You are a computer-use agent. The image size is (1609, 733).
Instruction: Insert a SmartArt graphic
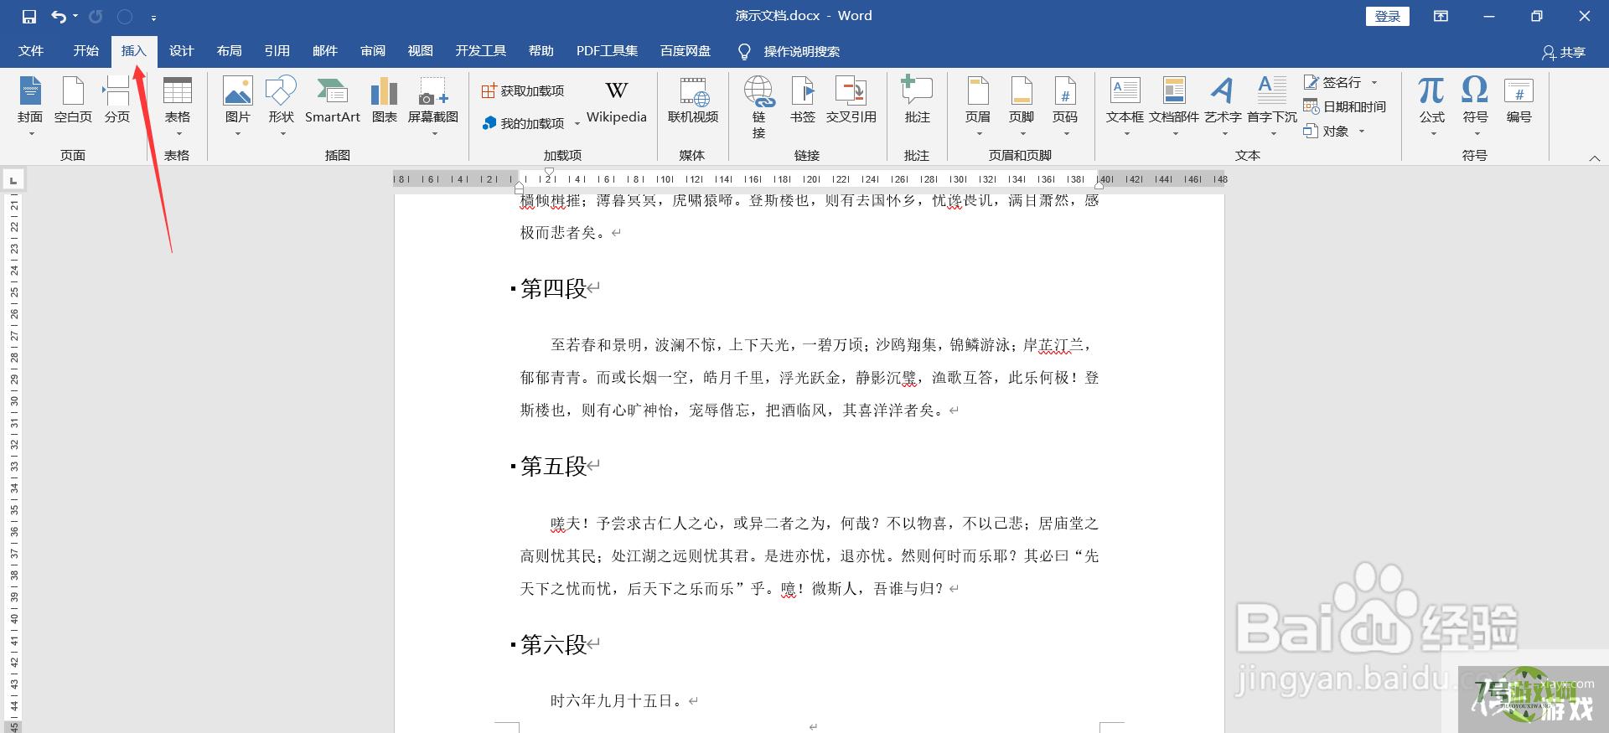(x=333, y=101)
